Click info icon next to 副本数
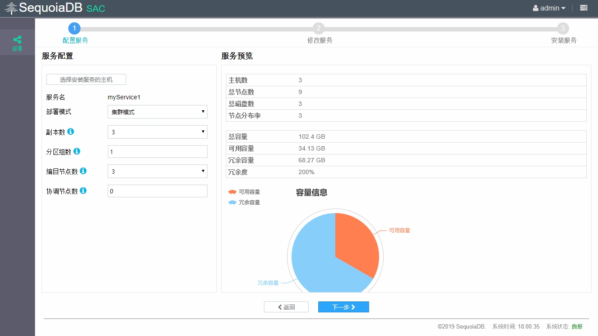Screen dimensions: 598x336 pos(70,131)
